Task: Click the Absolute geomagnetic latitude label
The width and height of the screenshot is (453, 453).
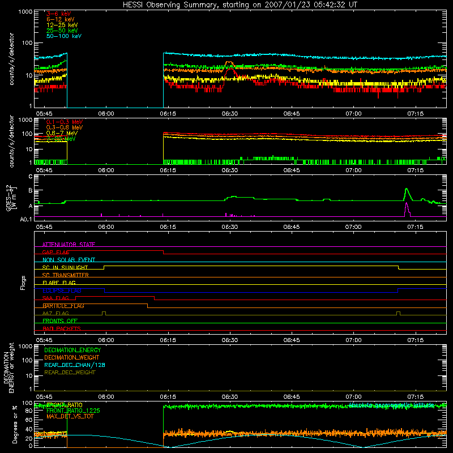Action: click(x=391, y=405)
